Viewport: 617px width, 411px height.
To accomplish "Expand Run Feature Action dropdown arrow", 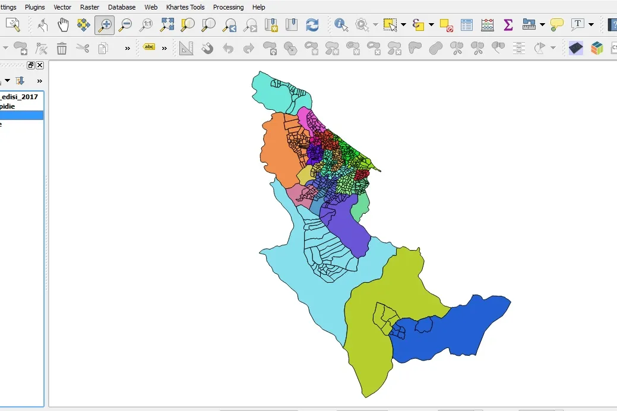I will (375, 25).
